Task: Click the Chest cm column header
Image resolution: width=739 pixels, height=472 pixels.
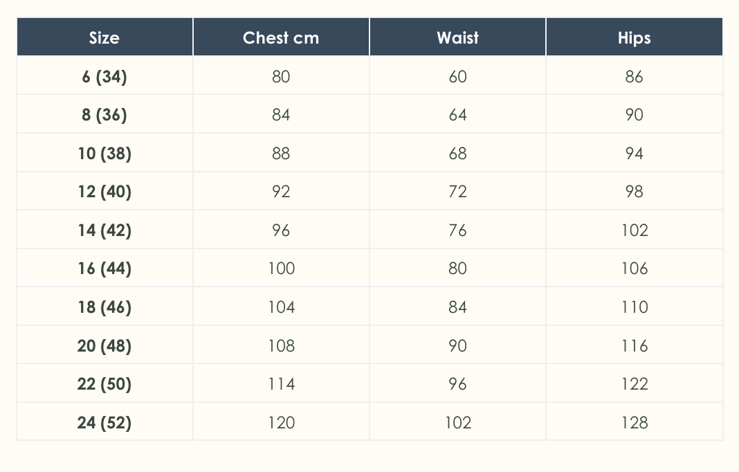Action: point(281,37)
